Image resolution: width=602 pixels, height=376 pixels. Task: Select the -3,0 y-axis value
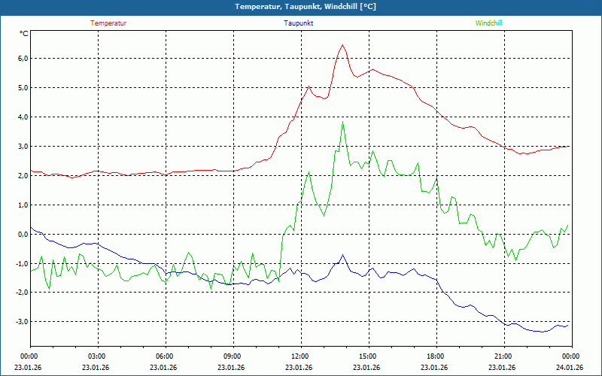point(21,322)
